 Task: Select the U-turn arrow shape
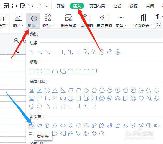(102, 125)
